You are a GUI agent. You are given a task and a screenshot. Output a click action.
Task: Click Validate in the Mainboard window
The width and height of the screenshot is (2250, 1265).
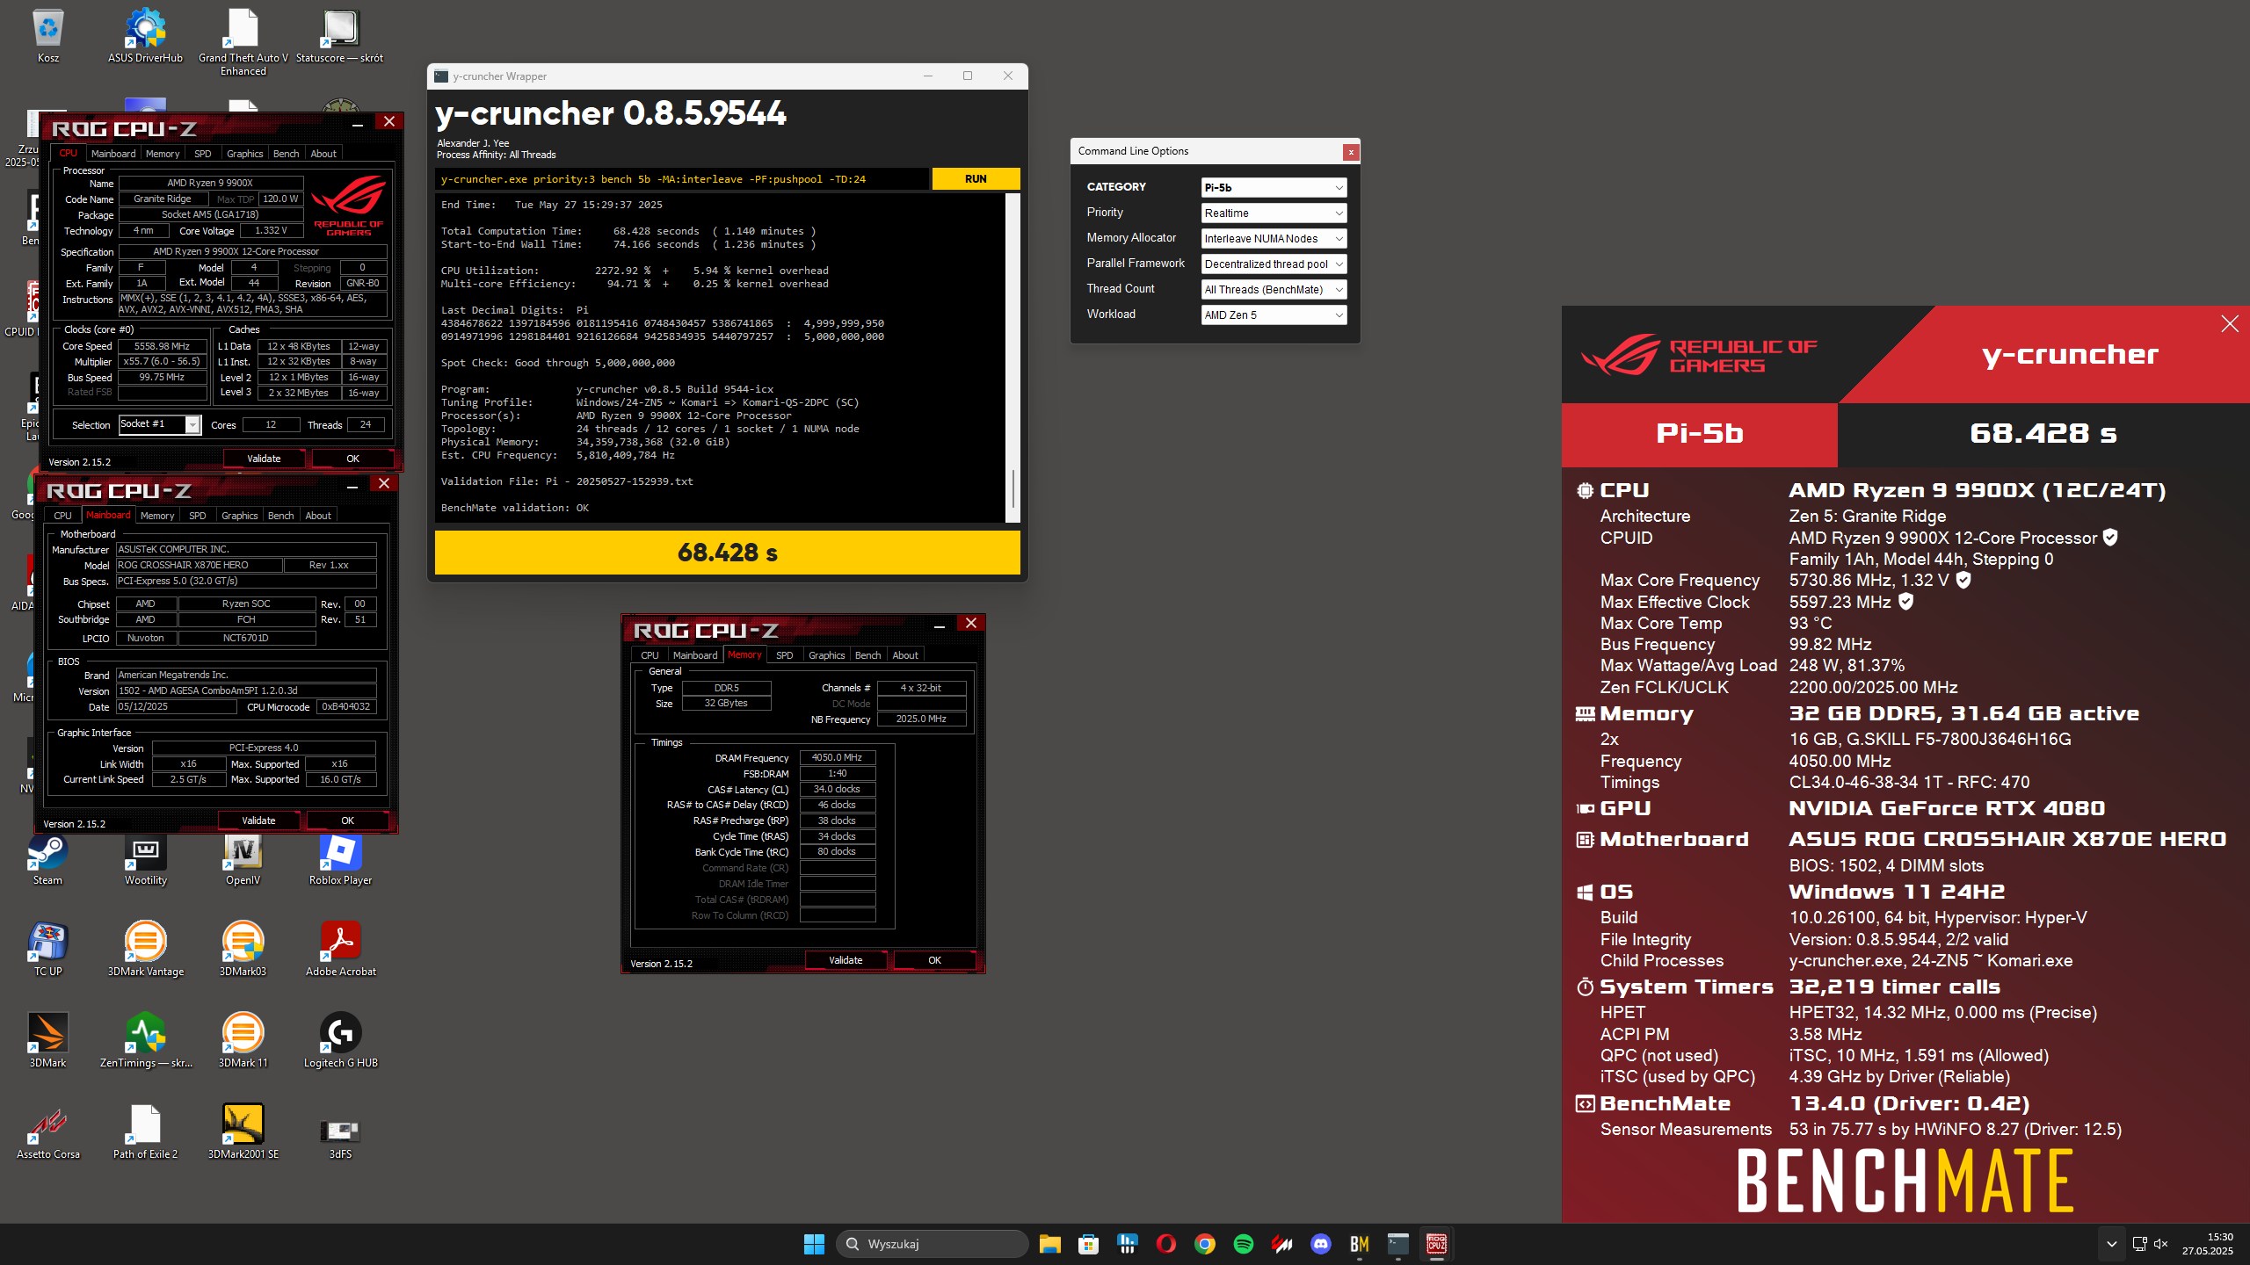point(258,820)
